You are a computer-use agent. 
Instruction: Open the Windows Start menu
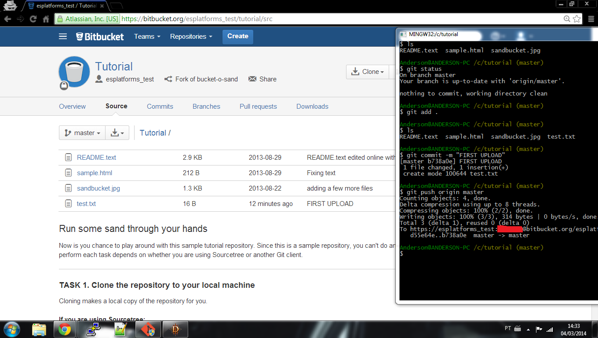[x=11, y=329]
